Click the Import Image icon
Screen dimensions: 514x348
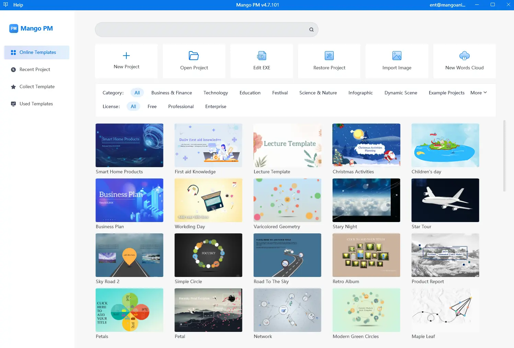click(397, 56)
